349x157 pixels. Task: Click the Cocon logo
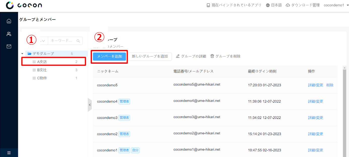pos(24,5)
